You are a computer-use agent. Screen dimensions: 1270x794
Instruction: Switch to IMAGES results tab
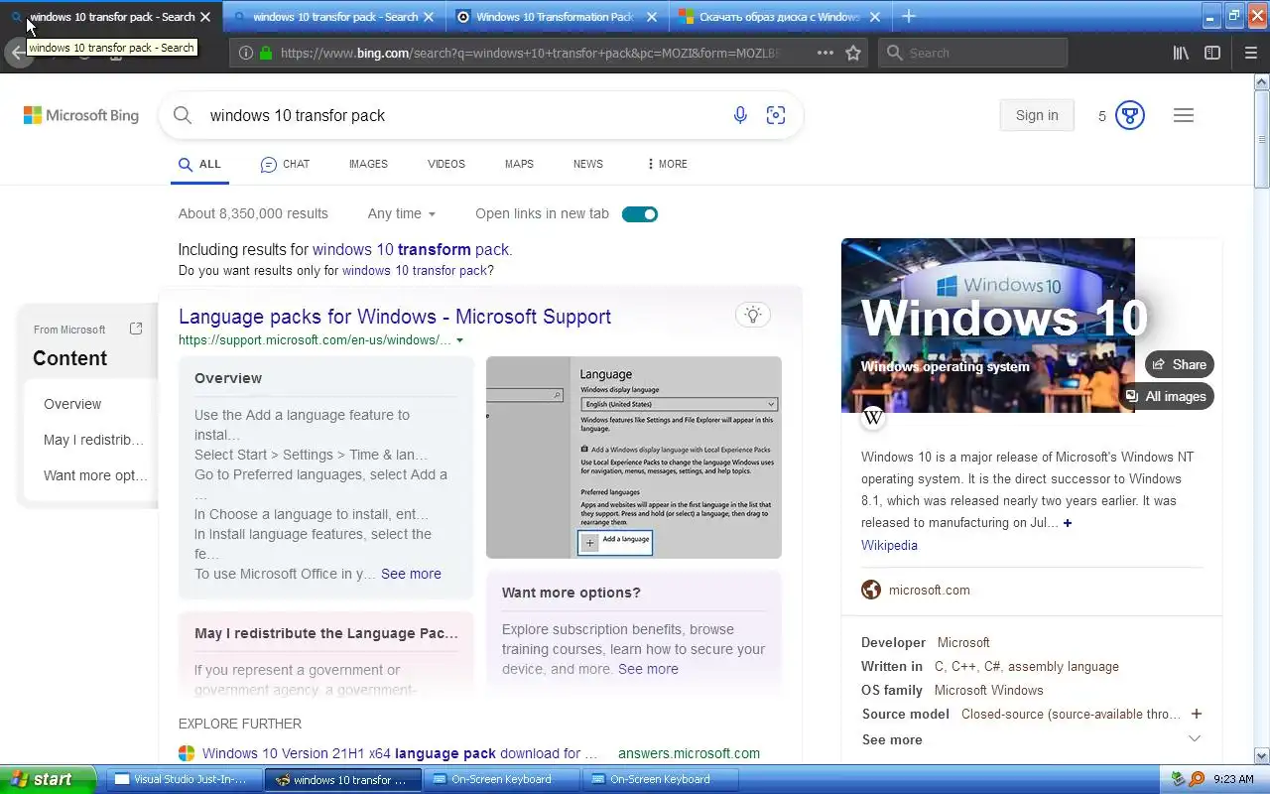(368, 164)
